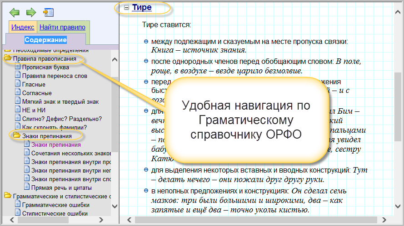This screenshot has width=404, height=226.
Task: Click tree panel scroll up arrow
Action: coord(115,60)
